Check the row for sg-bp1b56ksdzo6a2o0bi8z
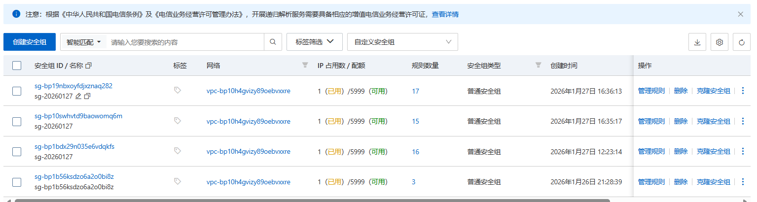Image resolution: width=757 pixels, height=202 pixels. (17, 182)
